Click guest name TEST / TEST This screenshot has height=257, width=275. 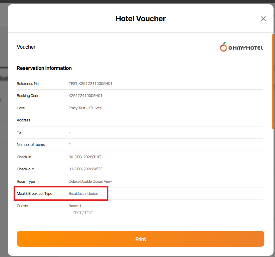(x=83, y=213)
